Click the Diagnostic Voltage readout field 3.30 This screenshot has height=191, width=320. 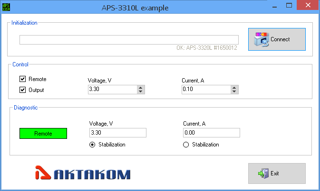click(118, 133)
